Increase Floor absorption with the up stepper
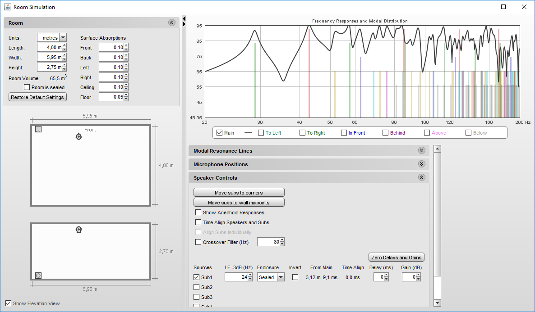The width and height of the screenshot is (535, 312). pyautogui.click(x=126, y=95)
